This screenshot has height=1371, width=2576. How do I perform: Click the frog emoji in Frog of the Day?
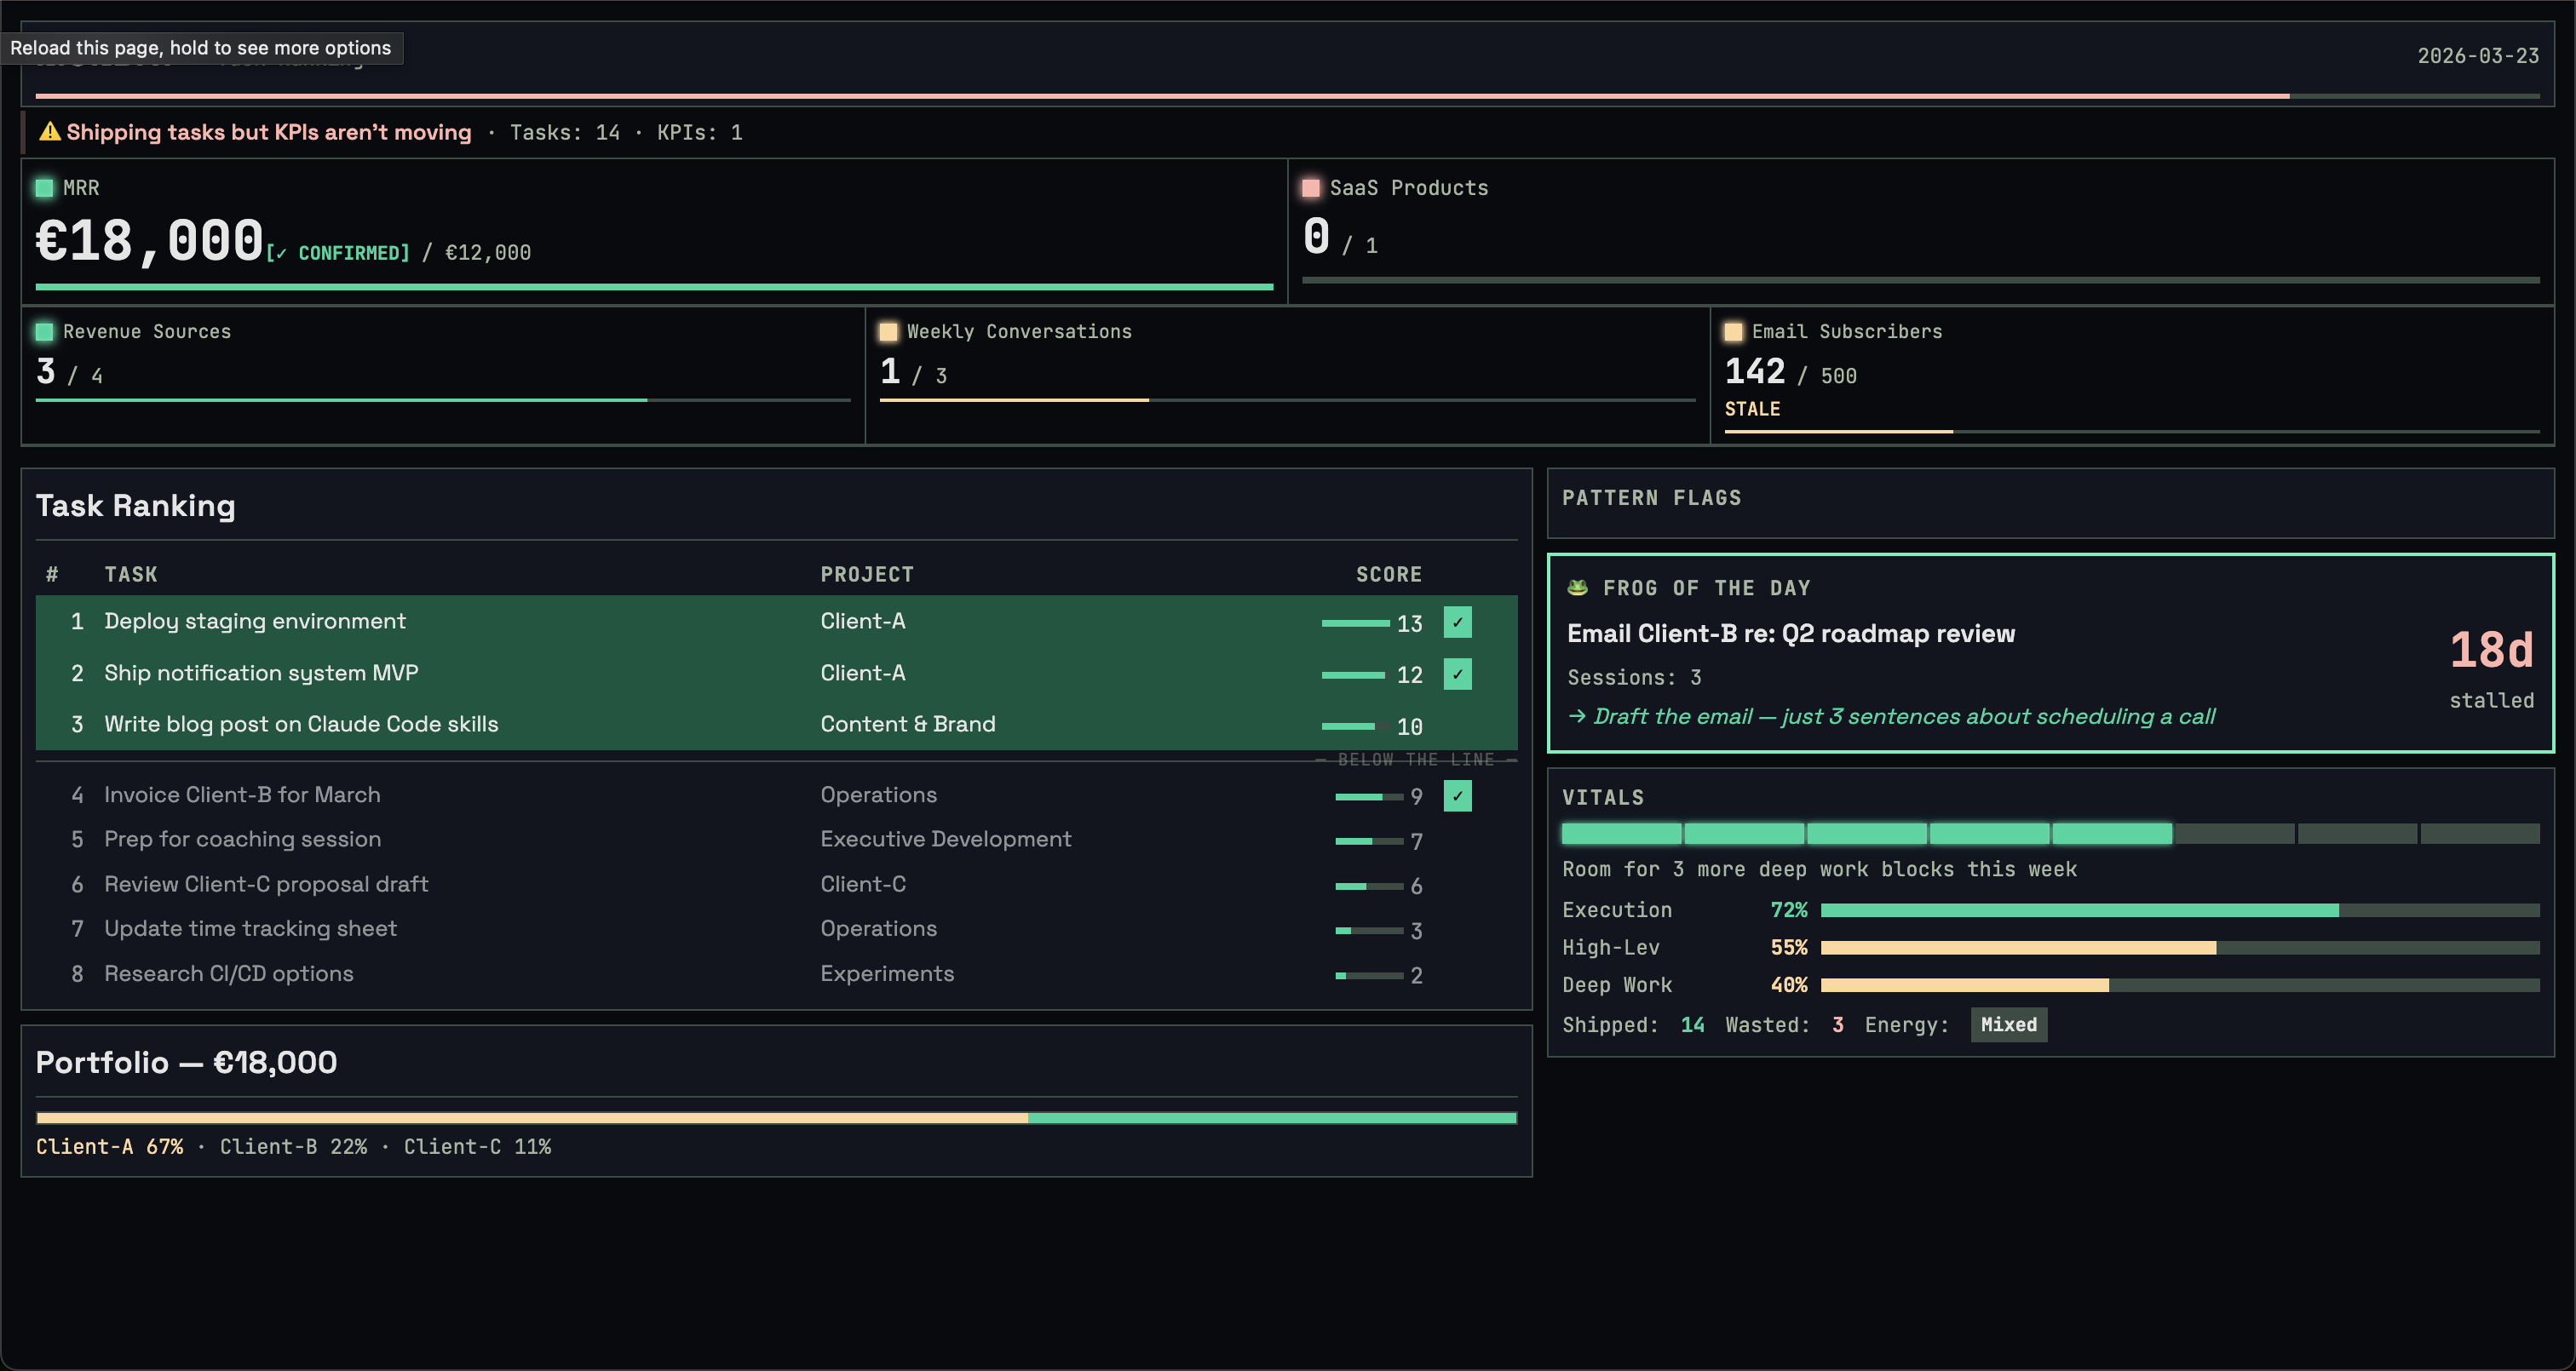tap(1577, 587)
